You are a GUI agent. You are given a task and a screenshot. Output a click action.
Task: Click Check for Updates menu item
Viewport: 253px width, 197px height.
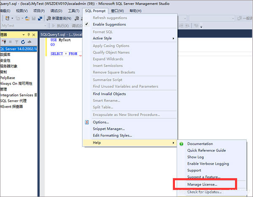click(x=212, y=192)
